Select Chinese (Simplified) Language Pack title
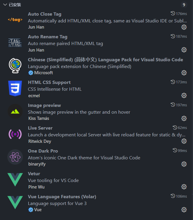Viewport: 193px width, 220px height. (105, 59)
